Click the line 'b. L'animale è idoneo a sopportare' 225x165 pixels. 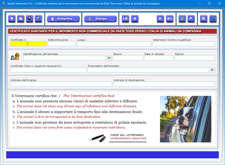pyautogui.click(x=78, y=112)
